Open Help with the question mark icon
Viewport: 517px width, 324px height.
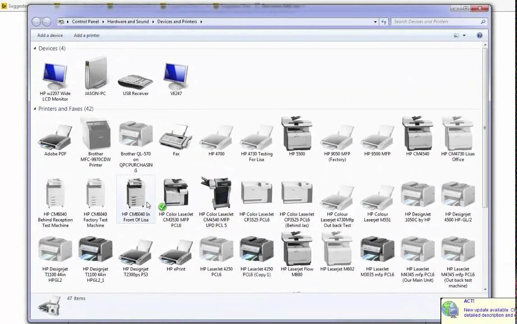[480, 35]
